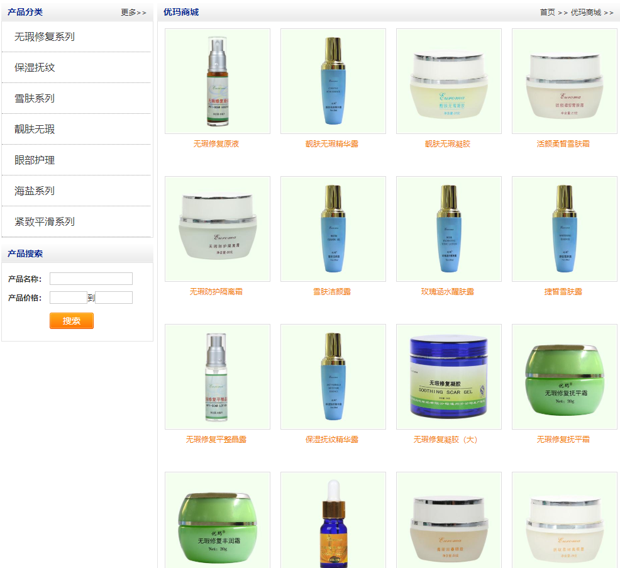This screenshot has width=620, height=568.
Task: Click the 产品名称: label
Action: click(25, 279)
